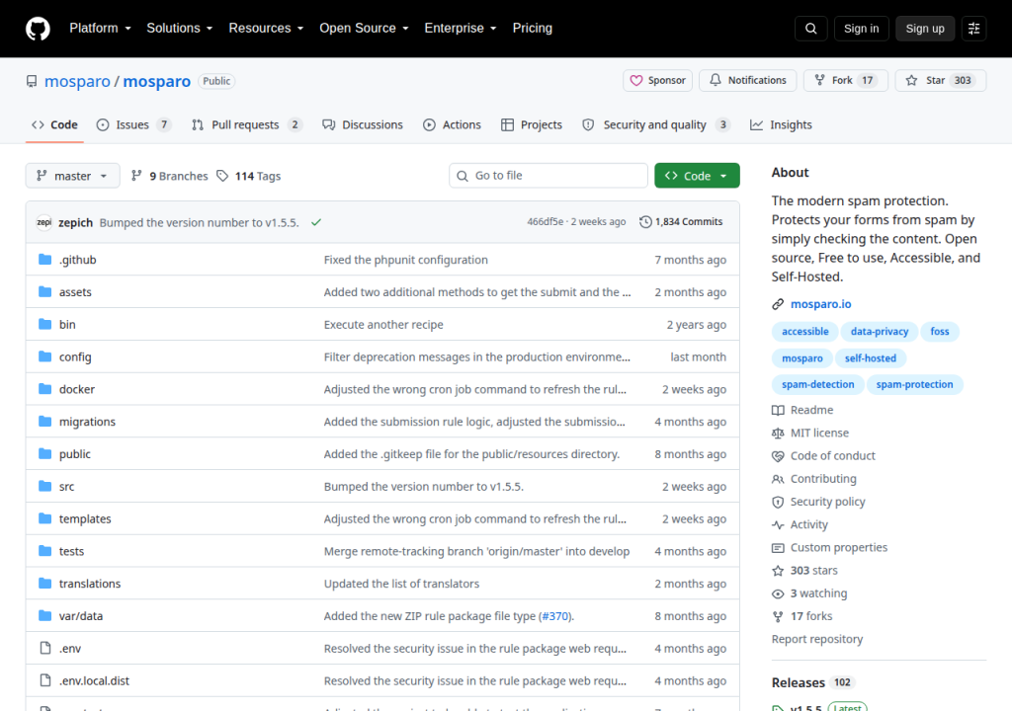
Task: Open the green Code dropdown button
Action: point(697,176)
